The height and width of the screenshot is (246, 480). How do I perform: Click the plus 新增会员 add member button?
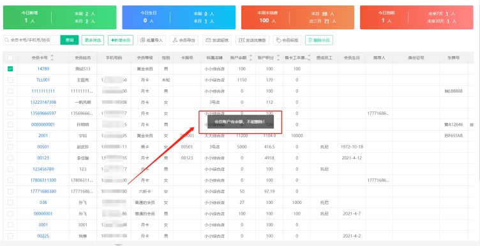tap(121, 40)
